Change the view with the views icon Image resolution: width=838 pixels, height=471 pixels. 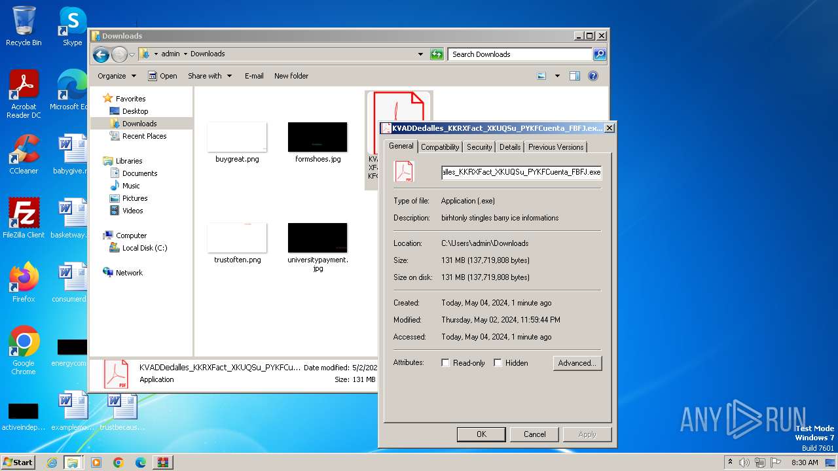pos(541,76)
